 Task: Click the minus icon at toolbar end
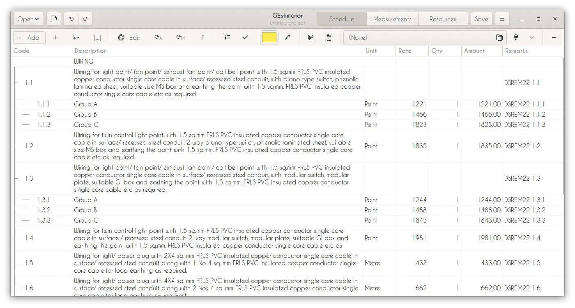554,37
